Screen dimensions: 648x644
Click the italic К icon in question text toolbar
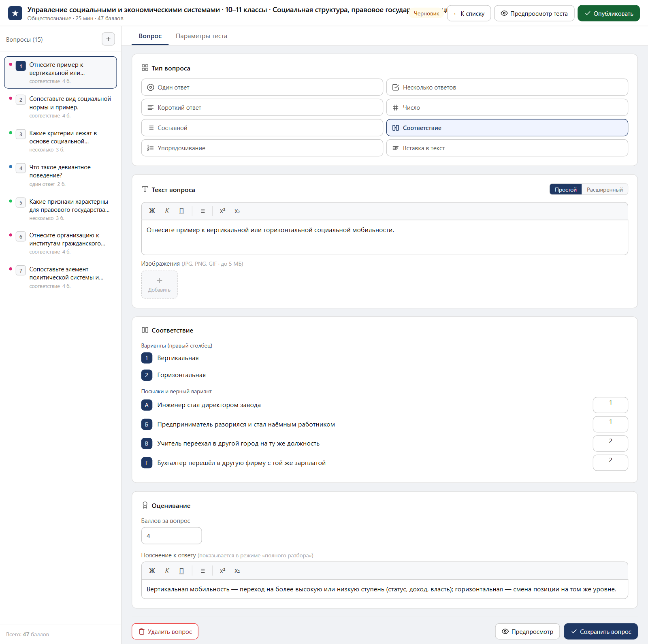pyautogui.click(x=167, y=211)
